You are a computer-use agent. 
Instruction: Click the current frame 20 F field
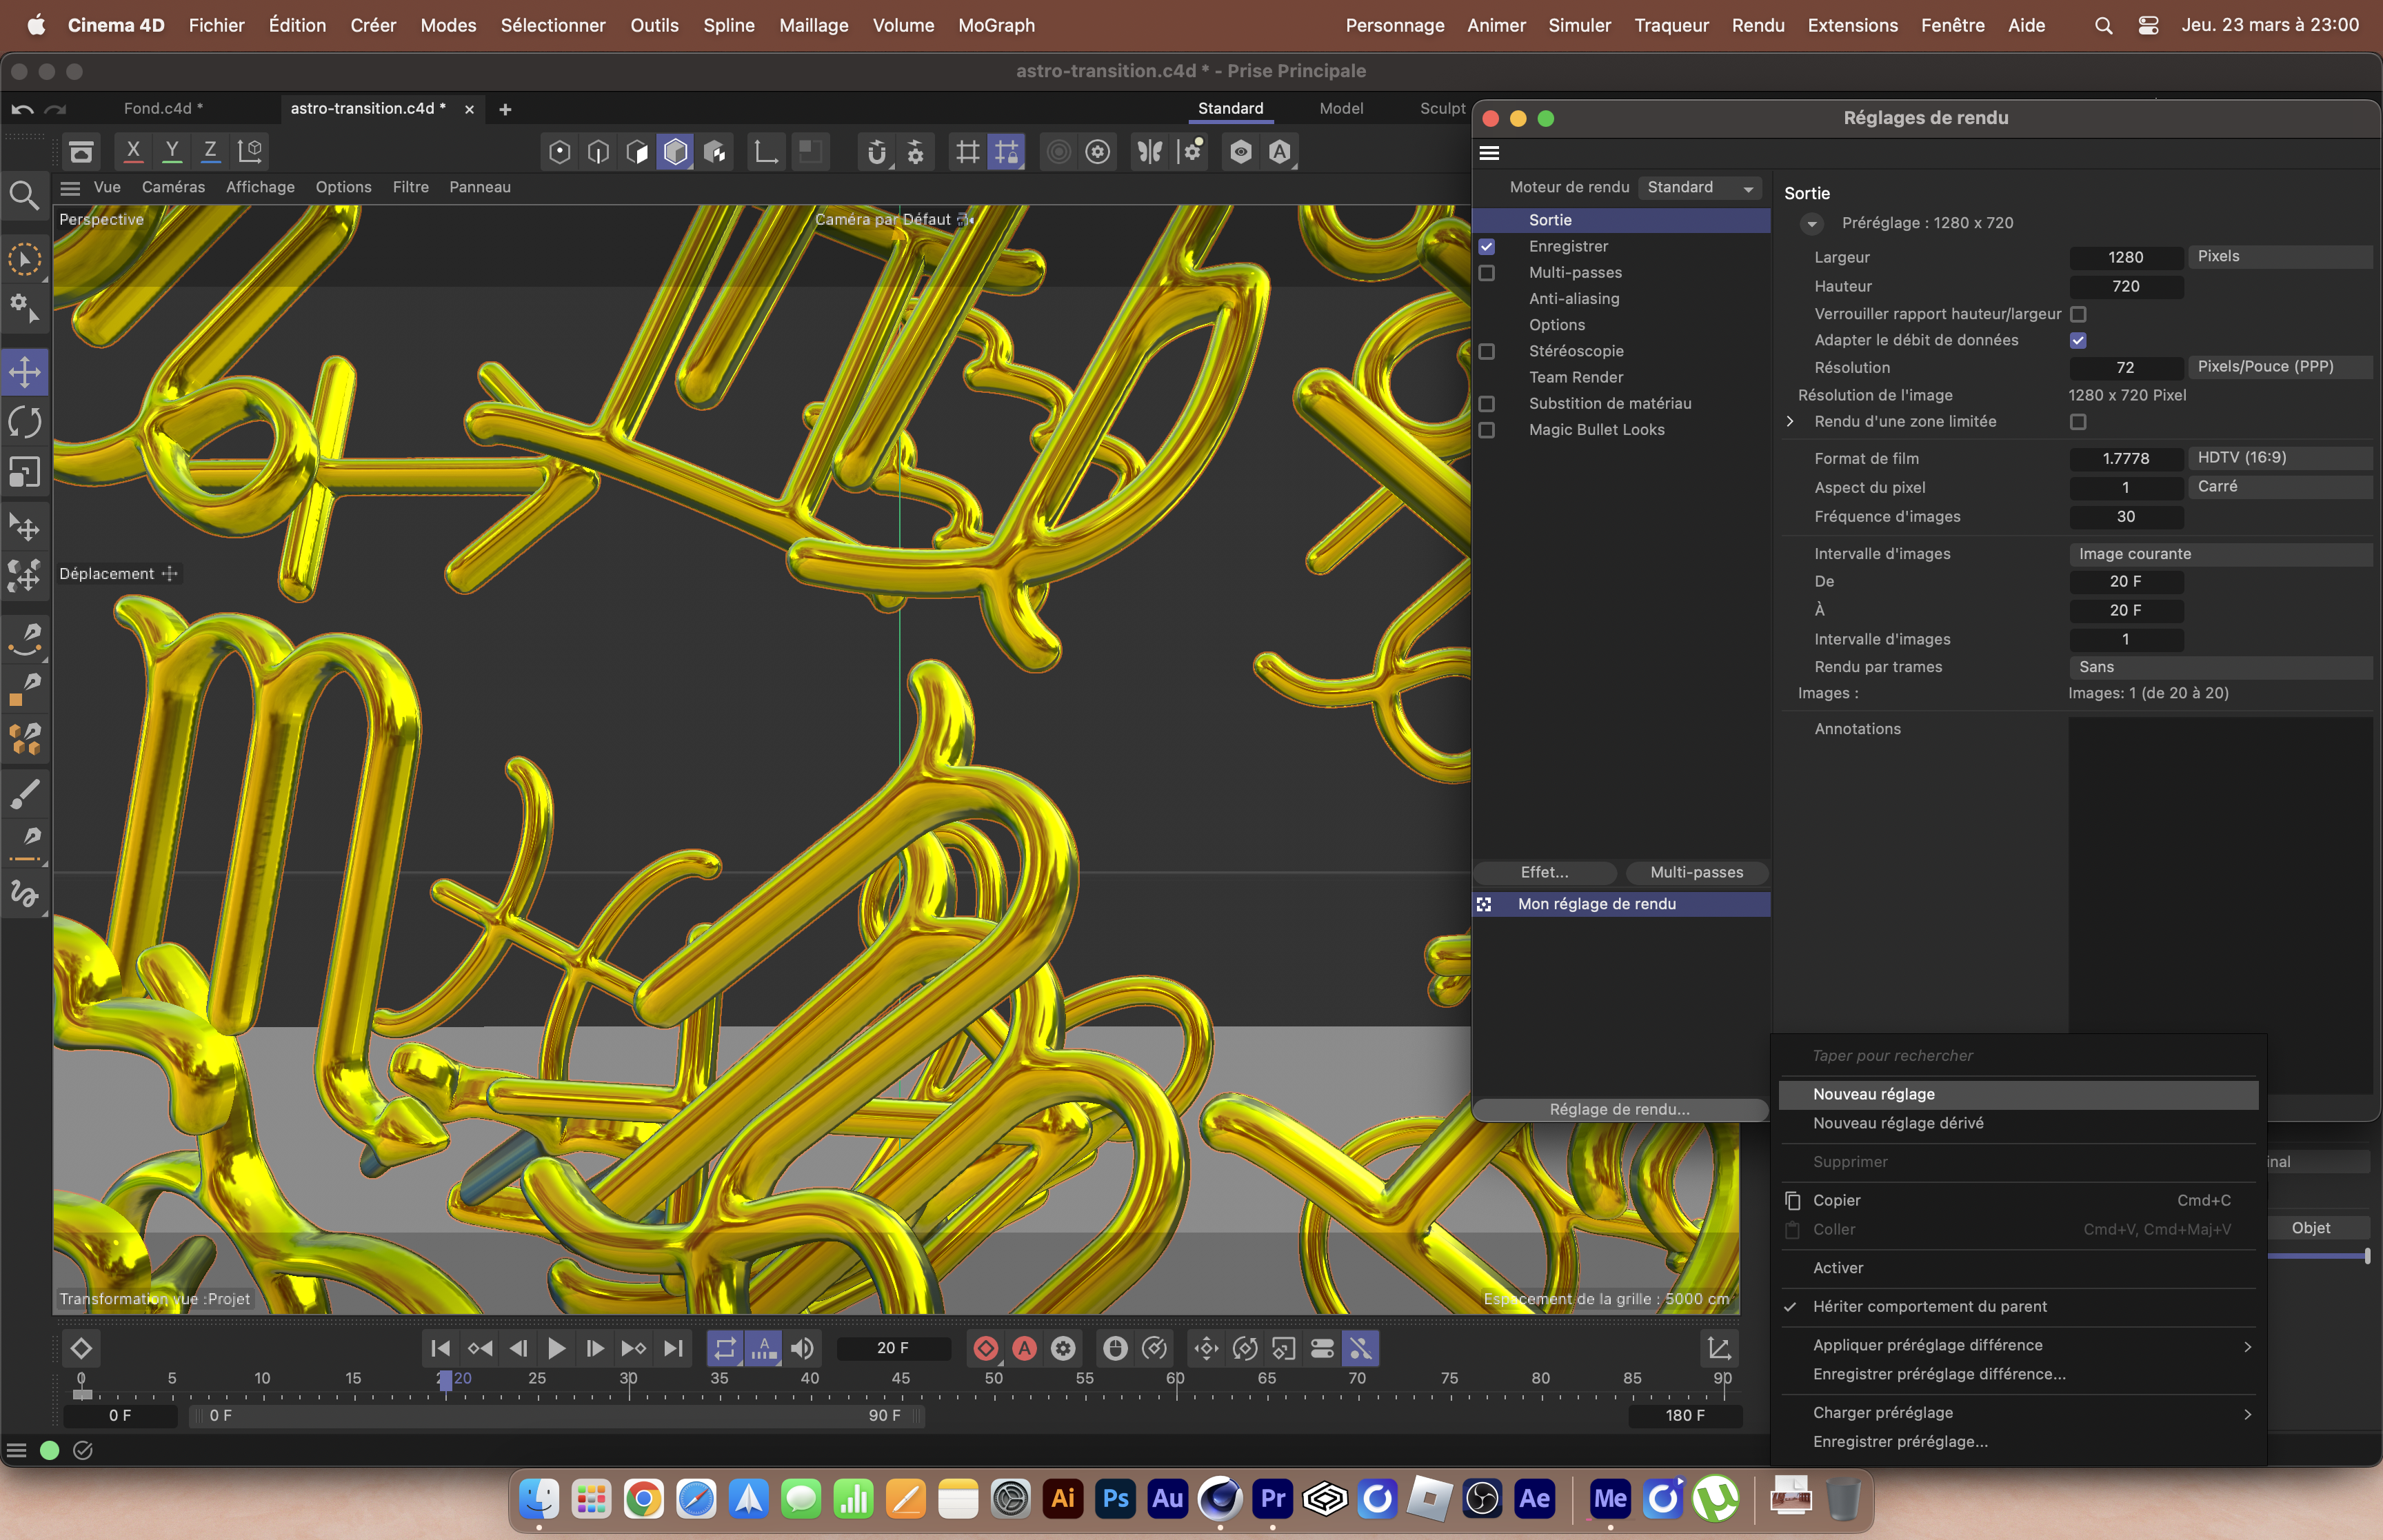click(x=893, y=1349)
